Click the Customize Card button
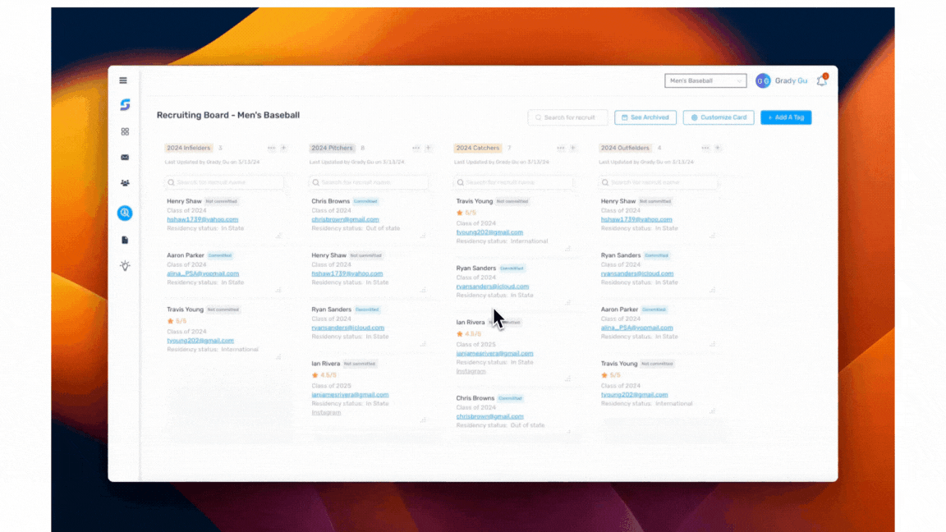Screen dimensions: 946x532 tap(719, 117)
